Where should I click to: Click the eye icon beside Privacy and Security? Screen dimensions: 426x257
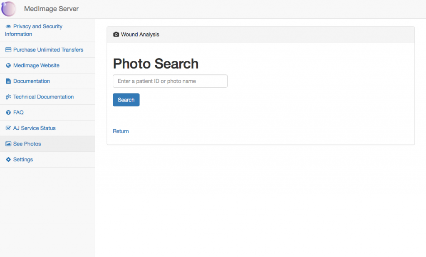coord(8,26)
